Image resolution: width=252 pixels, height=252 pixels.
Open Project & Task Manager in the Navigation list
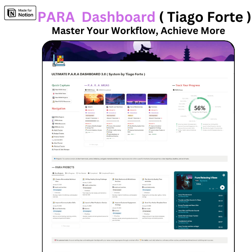60,150
